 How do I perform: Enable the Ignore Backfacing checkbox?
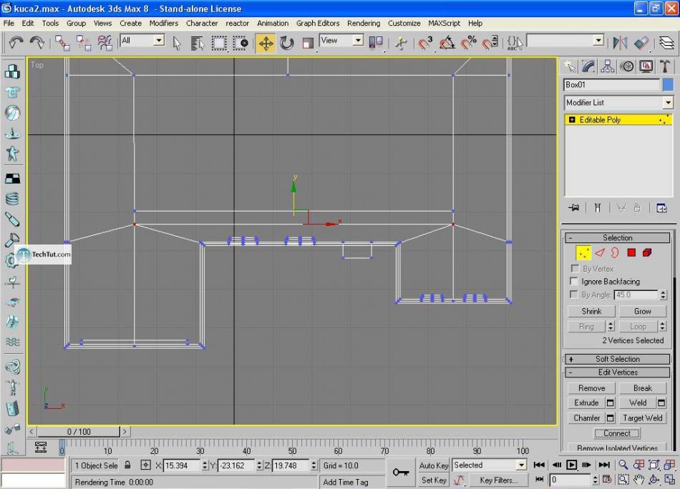[x=575, y=282]
